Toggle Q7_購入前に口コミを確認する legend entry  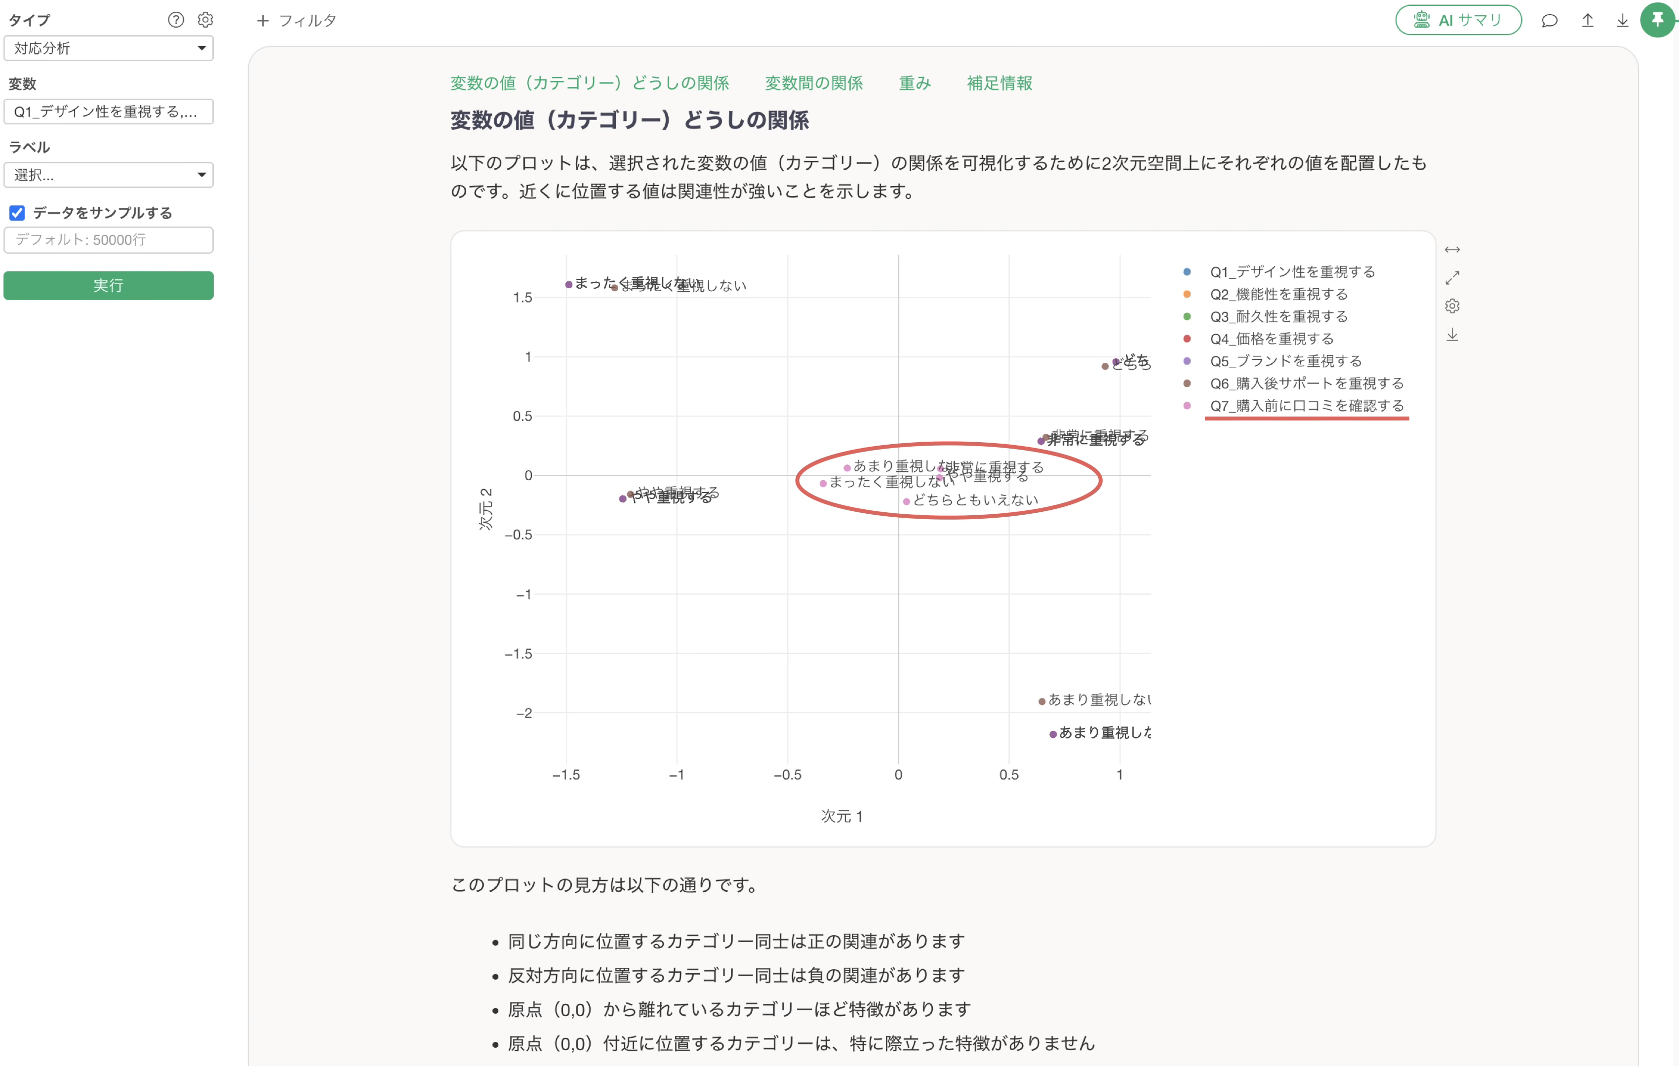point(1306,406)
